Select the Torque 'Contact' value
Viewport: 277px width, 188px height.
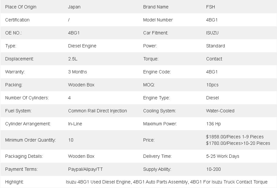tap(214, 59)
